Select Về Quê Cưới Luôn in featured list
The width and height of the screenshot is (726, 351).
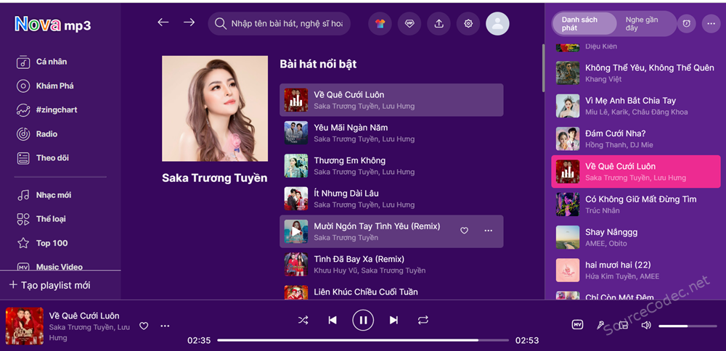coord(391,100)
